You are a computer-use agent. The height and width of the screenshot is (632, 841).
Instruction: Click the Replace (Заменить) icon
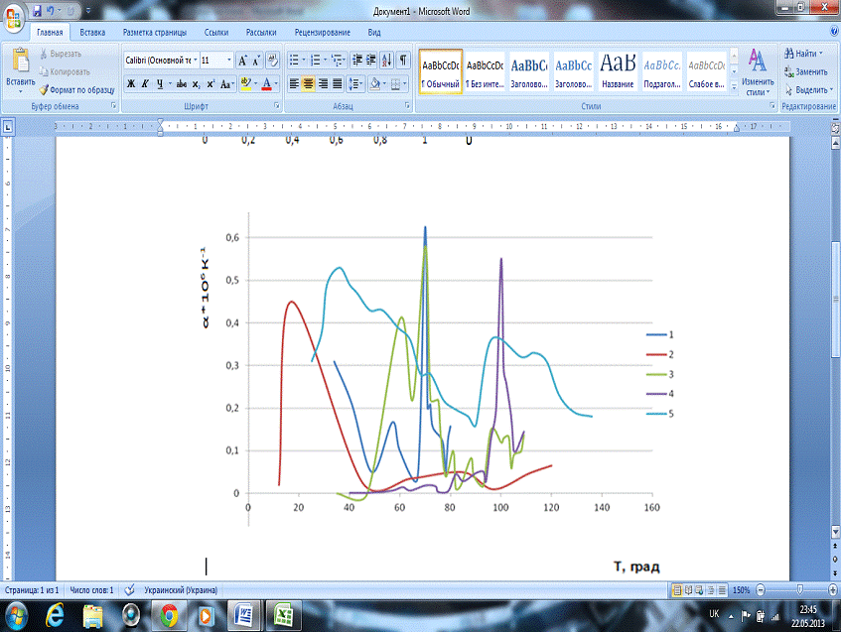point(789,71)
